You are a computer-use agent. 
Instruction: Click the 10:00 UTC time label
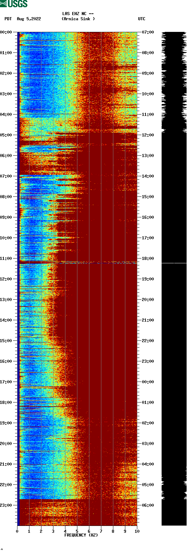[x=148, y=94]
